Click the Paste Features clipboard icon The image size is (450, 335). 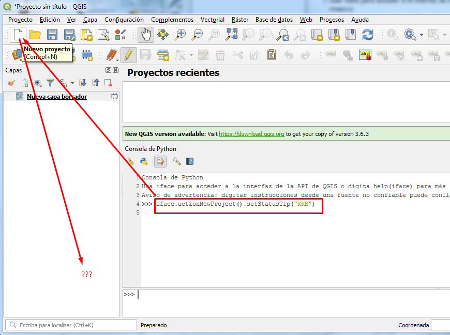coord(271,55)
